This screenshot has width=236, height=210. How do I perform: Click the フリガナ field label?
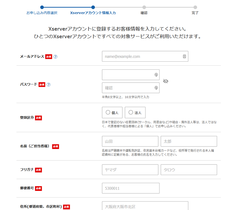coord(27,170)
